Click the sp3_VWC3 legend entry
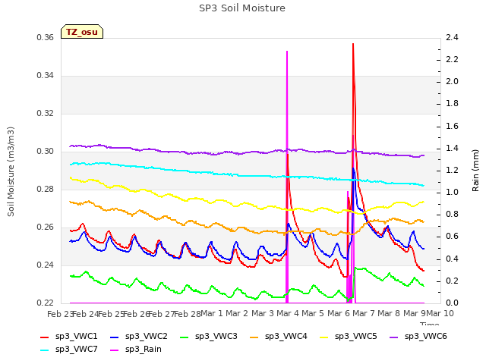486x364 pixels. click(x=209, y=336)
